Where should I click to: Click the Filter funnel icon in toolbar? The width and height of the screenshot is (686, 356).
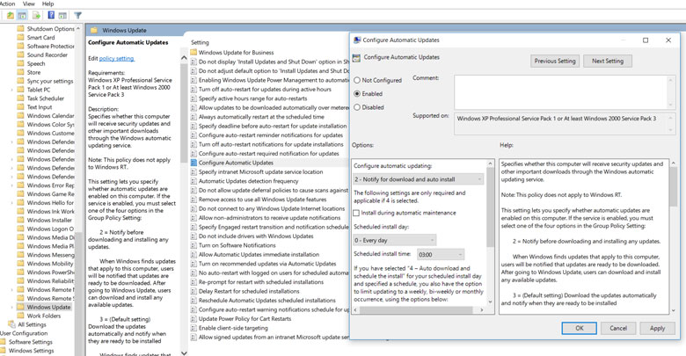pyautogui.click(x=78, y=16)
